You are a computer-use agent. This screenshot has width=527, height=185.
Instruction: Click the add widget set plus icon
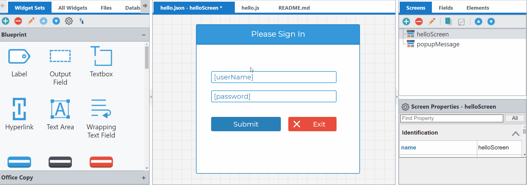[6, 21]
